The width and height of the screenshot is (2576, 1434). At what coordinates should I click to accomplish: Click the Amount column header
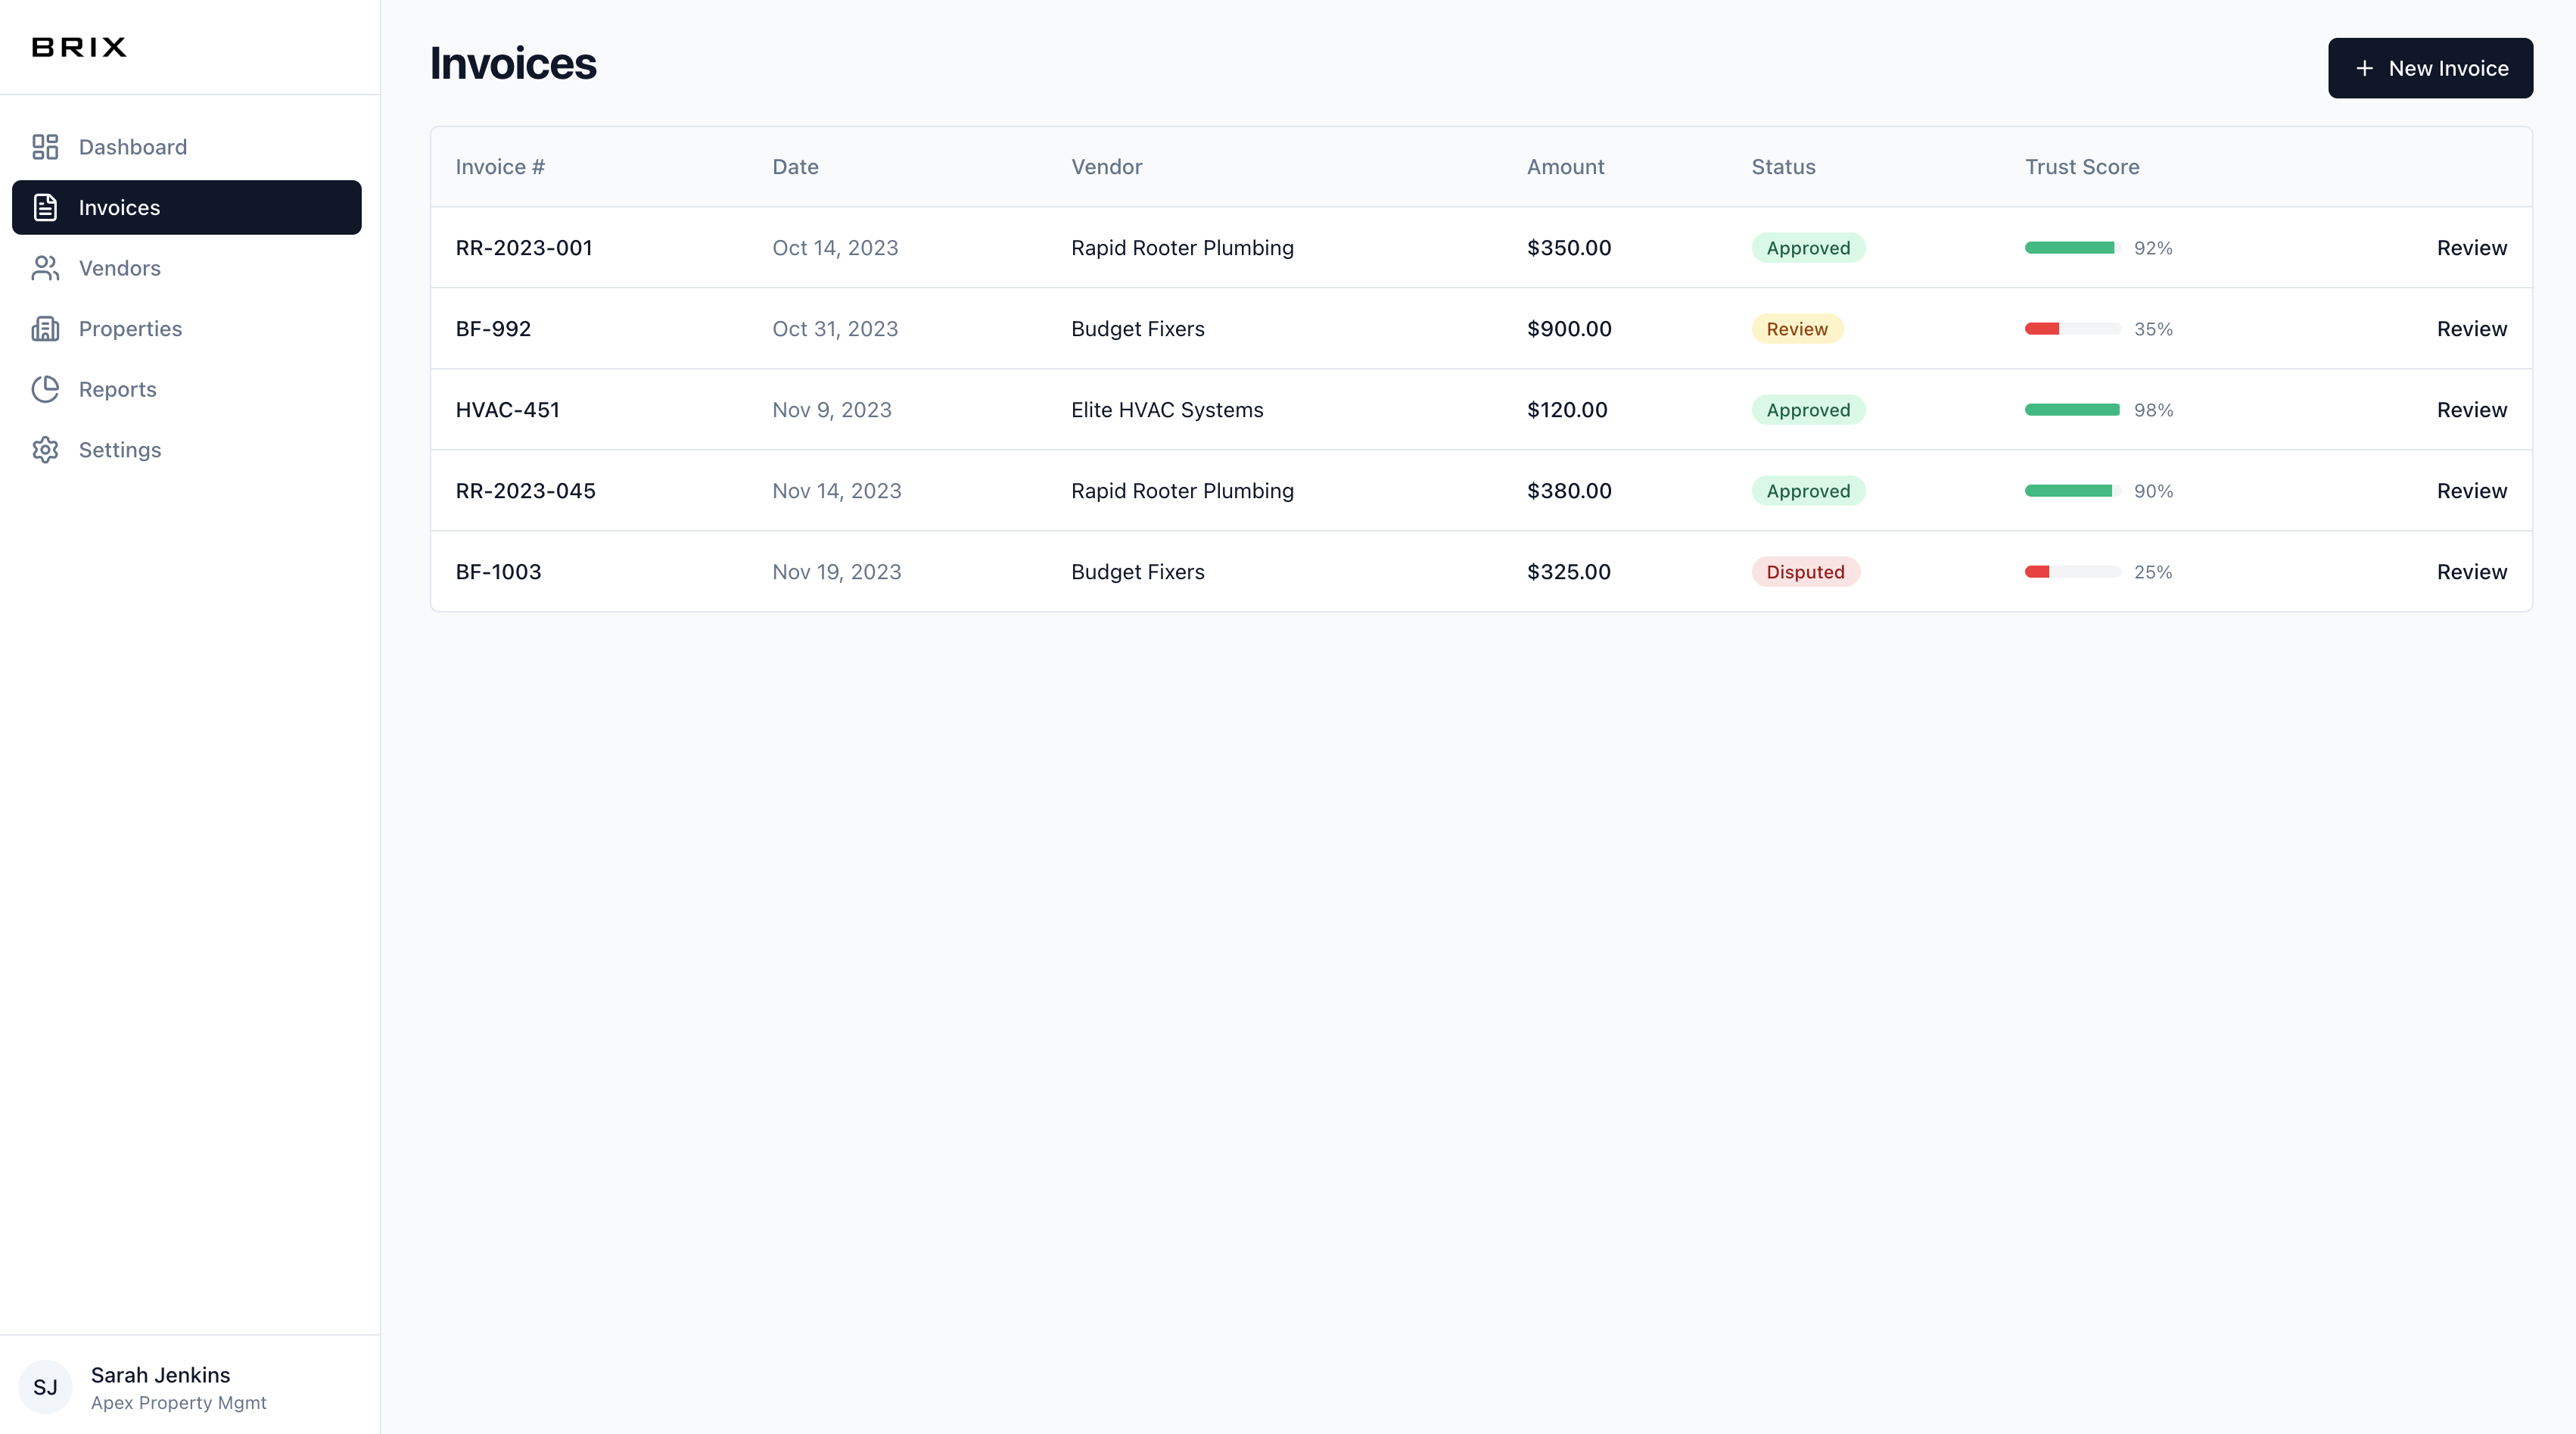coord(1565,167)
